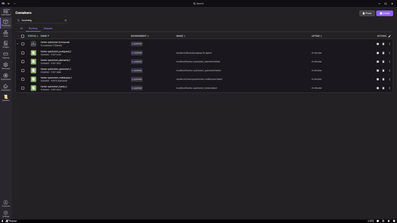
Task: Sort containers by Uptime column
Action: point(317,36)
